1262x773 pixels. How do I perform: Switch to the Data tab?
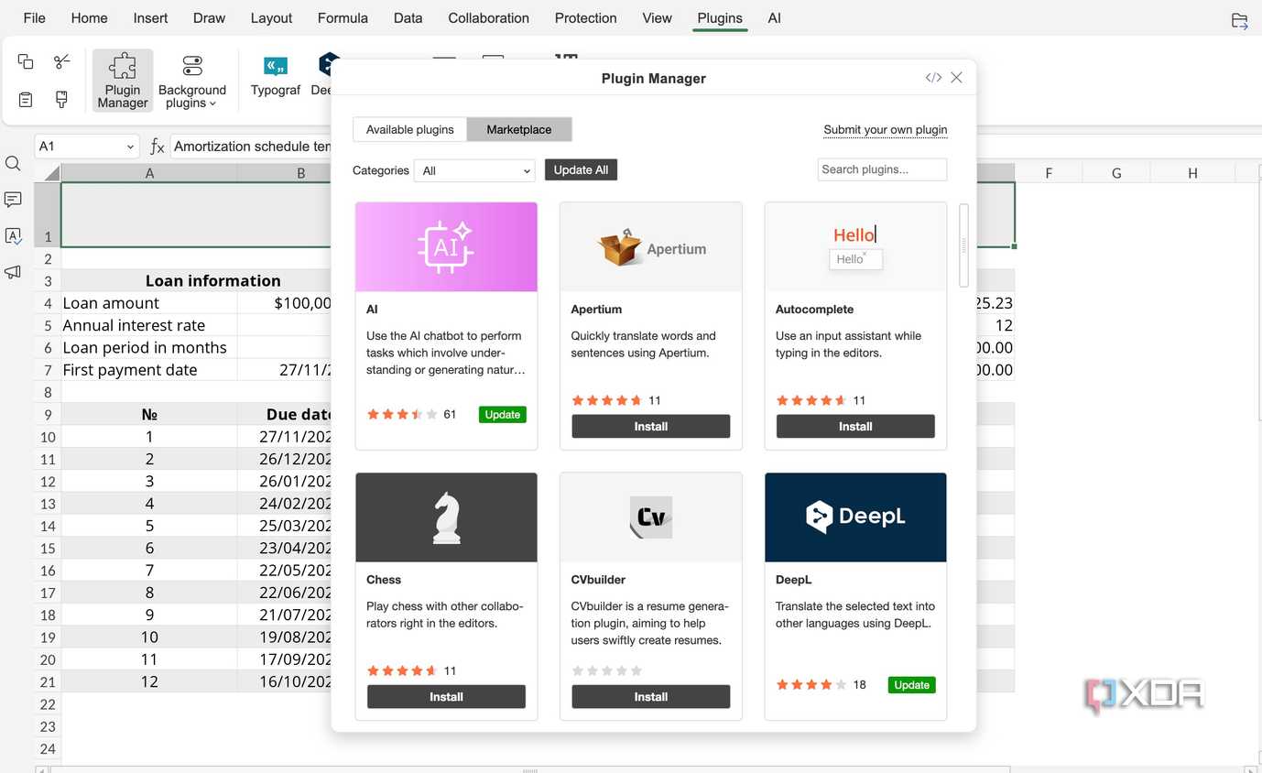click(x=408, y=18)
